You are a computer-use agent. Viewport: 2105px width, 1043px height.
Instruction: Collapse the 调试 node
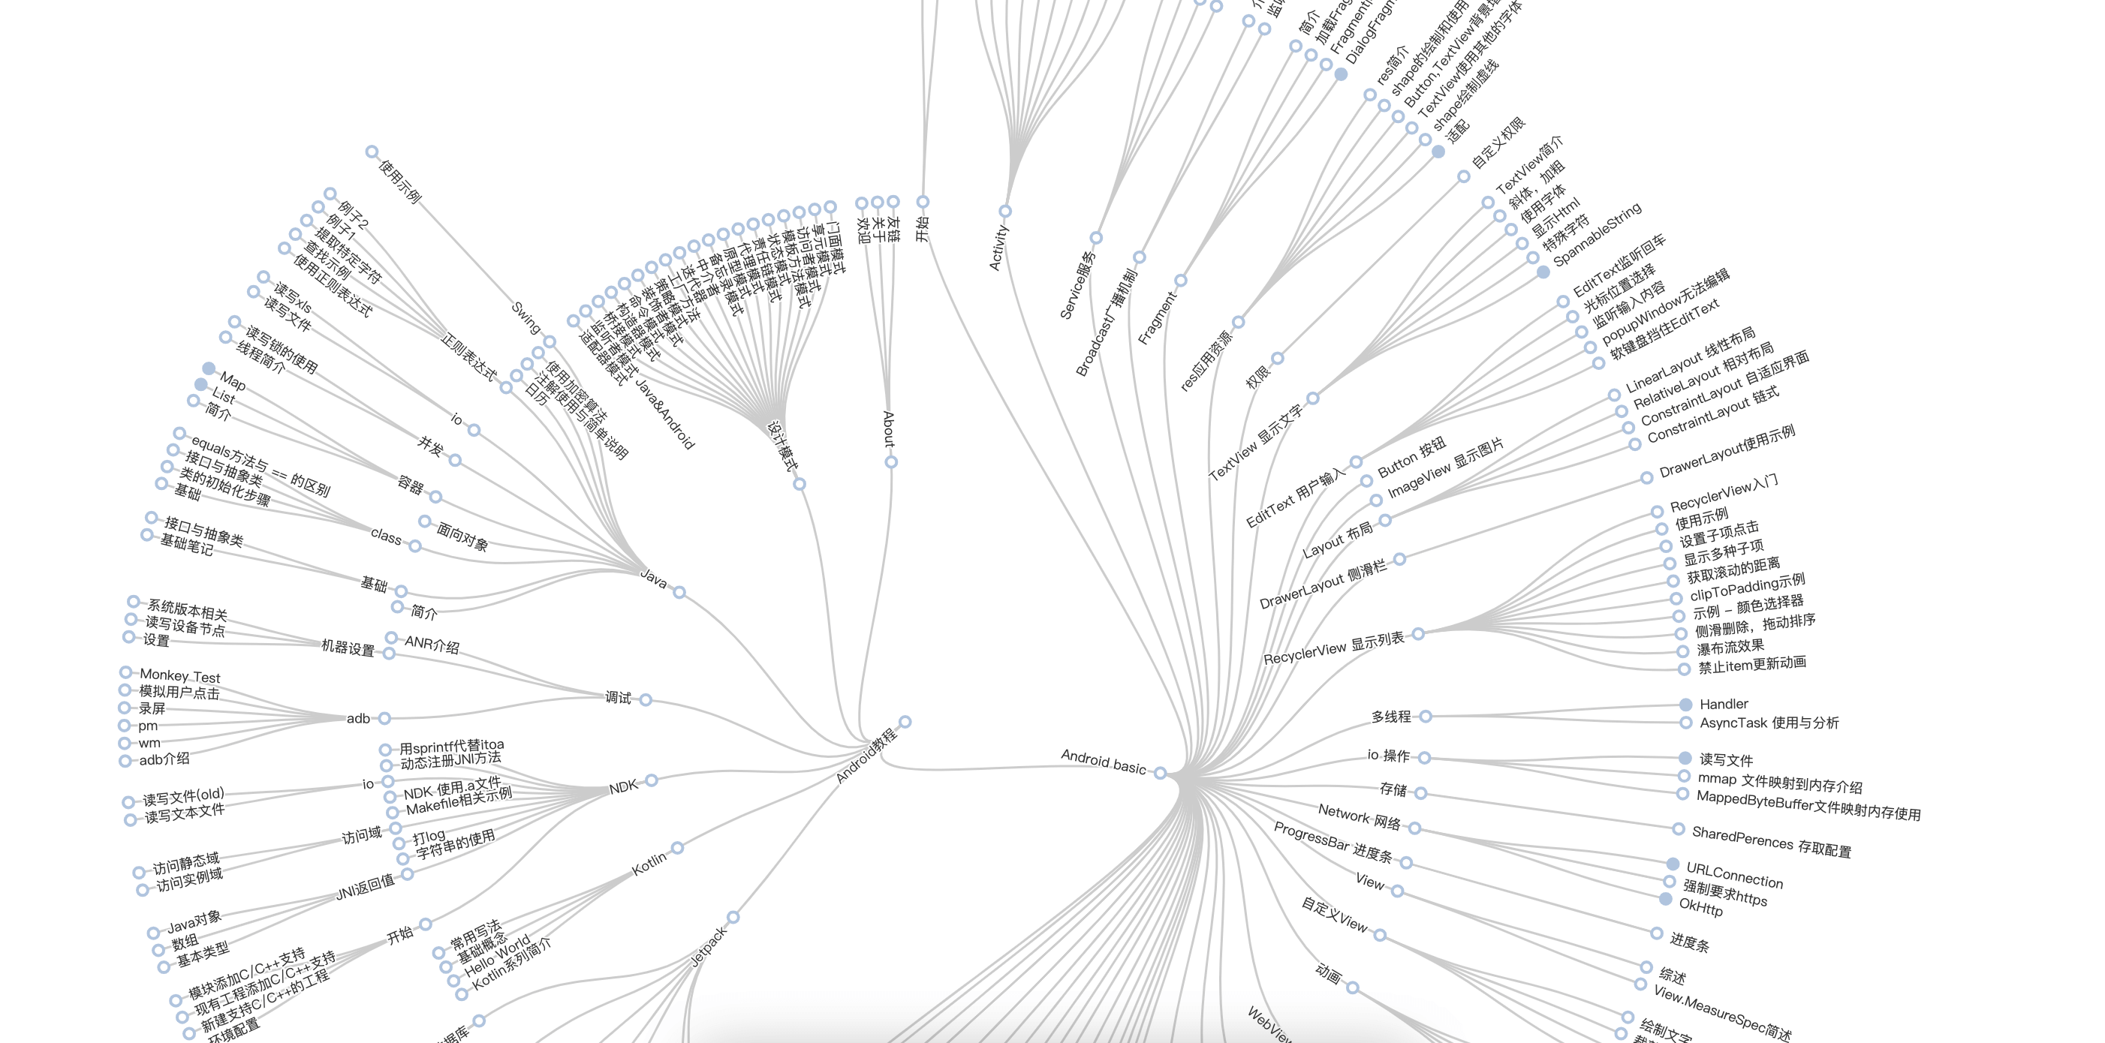coord(646,700)
